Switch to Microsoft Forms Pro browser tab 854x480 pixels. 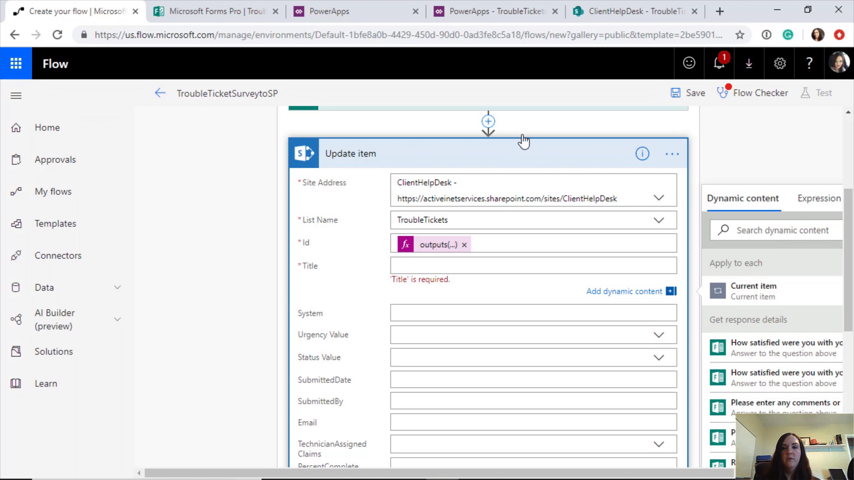tap(216, 11)
